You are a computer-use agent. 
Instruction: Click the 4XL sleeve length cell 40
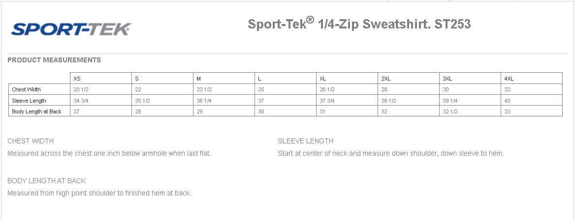[x=507, y=101]
